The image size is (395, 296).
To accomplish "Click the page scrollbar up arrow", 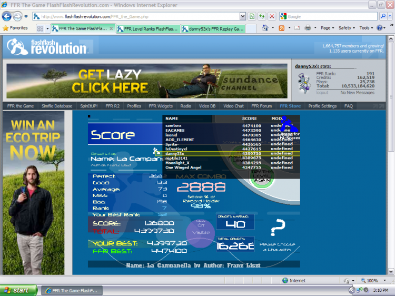I will pyautogui.click(x=391, y=38).
